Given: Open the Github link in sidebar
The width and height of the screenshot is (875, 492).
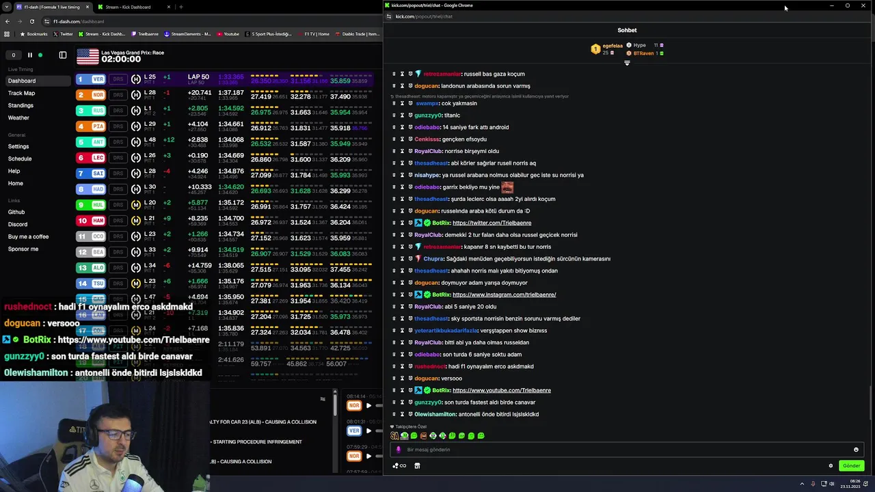Looking at the screenshot, I should point(16,212).
